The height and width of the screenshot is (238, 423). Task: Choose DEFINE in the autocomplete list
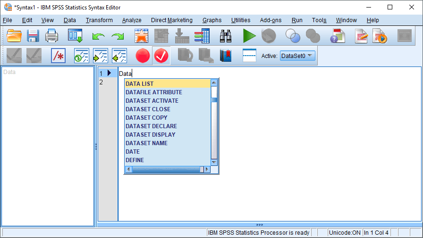point(135,160)
